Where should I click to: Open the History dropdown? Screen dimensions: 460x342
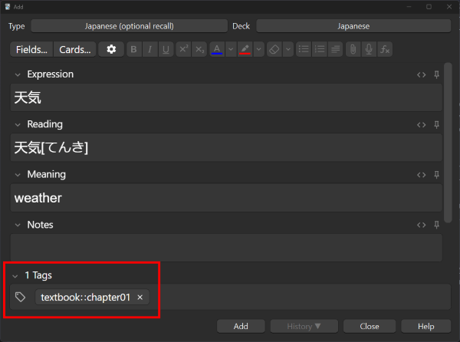click(x=304, y=326)
